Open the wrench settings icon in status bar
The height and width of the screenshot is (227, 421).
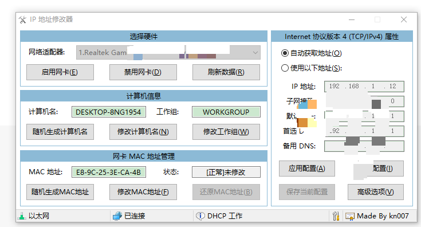click(x=336, y=216)
